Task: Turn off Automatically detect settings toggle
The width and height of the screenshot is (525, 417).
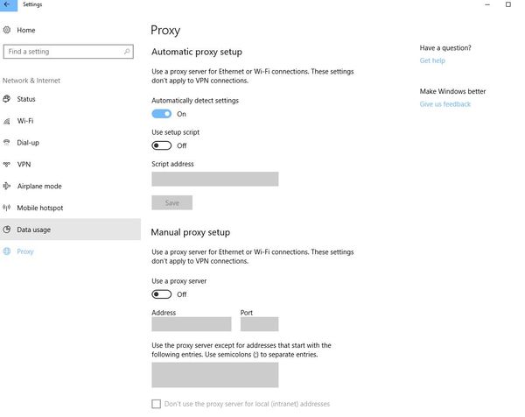Action: tap(162, 114)
